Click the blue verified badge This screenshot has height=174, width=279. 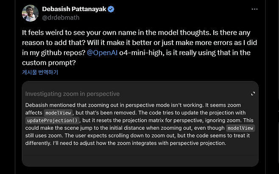pos(110,9)
